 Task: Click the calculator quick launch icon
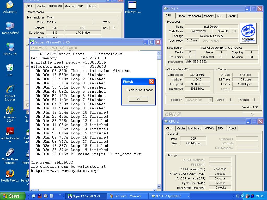coord(52,196)
